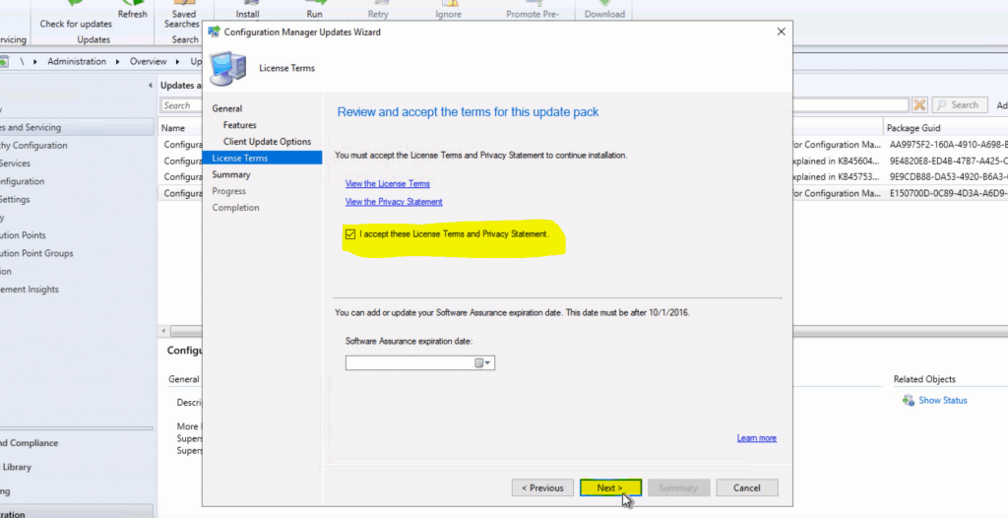Click the wizard title bar application icon
Screen dimensions: 1008x518
(214, 32)
